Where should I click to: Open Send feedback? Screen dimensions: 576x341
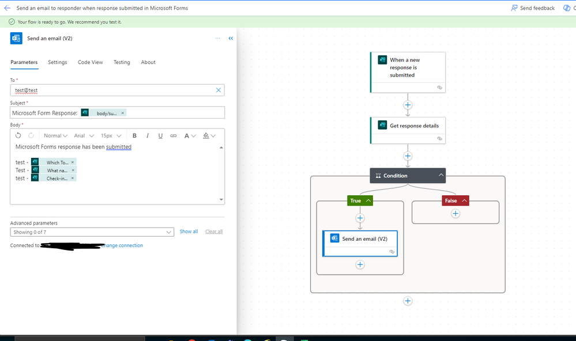pyautogui.click(x=533, y=7)
